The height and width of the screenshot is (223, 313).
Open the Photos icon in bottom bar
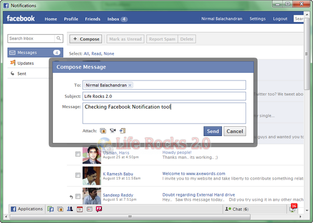point(60,209)
